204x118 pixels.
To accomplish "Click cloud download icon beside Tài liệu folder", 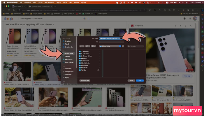I will (x=98, y=70).
